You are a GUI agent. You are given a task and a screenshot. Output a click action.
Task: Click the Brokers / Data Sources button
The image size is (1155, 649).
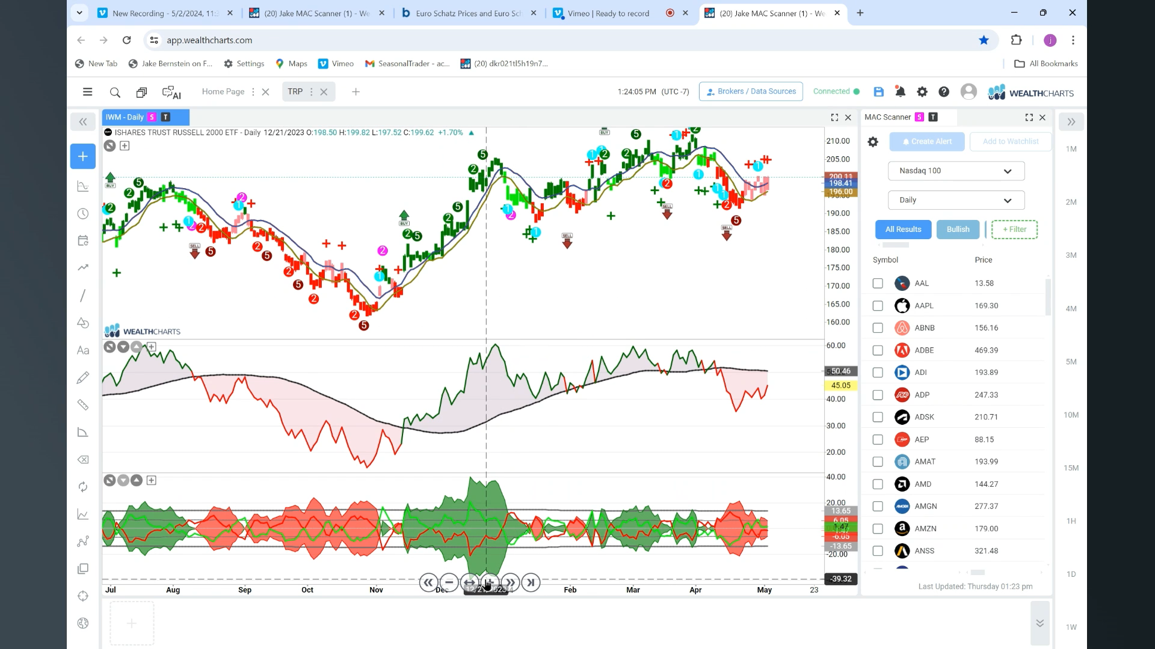coord(751,91)
